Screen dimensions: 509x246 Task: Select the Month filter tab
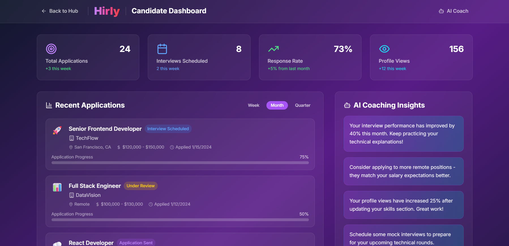pyautogui.click(x=277, y=105)
